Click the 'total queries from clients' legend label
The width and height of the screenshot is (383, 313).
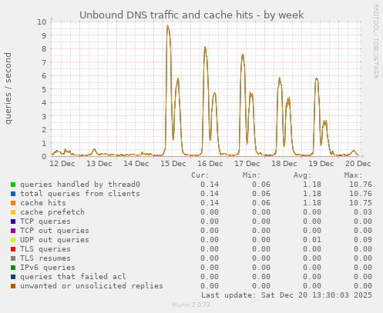pos(80,194)
